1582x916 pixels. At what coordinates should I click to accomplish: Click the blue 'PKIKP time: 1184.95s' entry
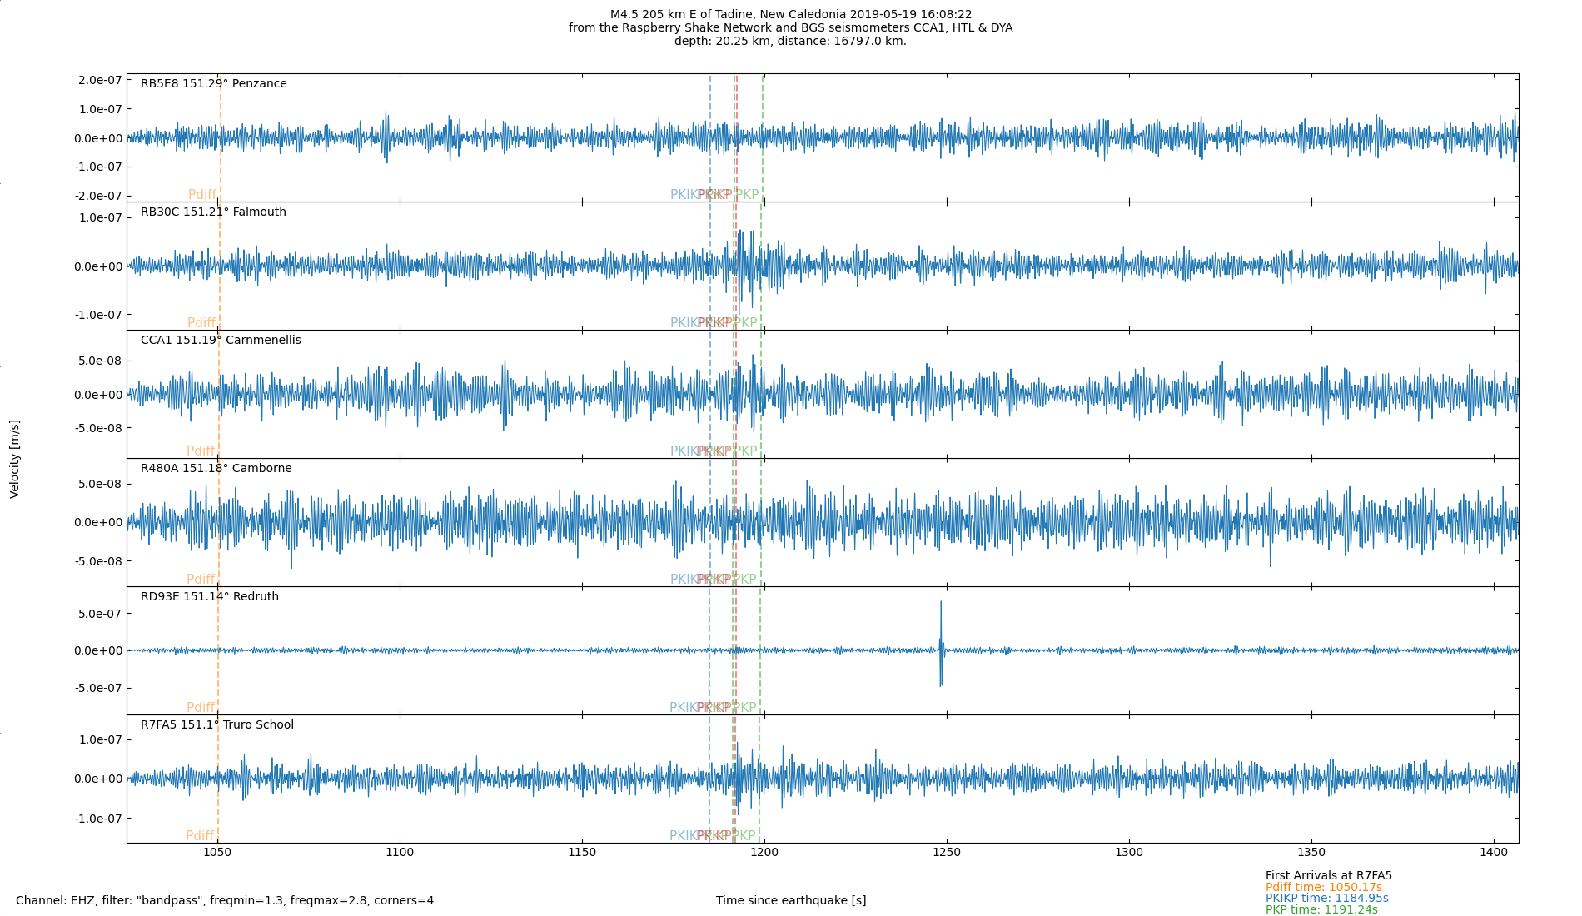[x=1327, y=898]
